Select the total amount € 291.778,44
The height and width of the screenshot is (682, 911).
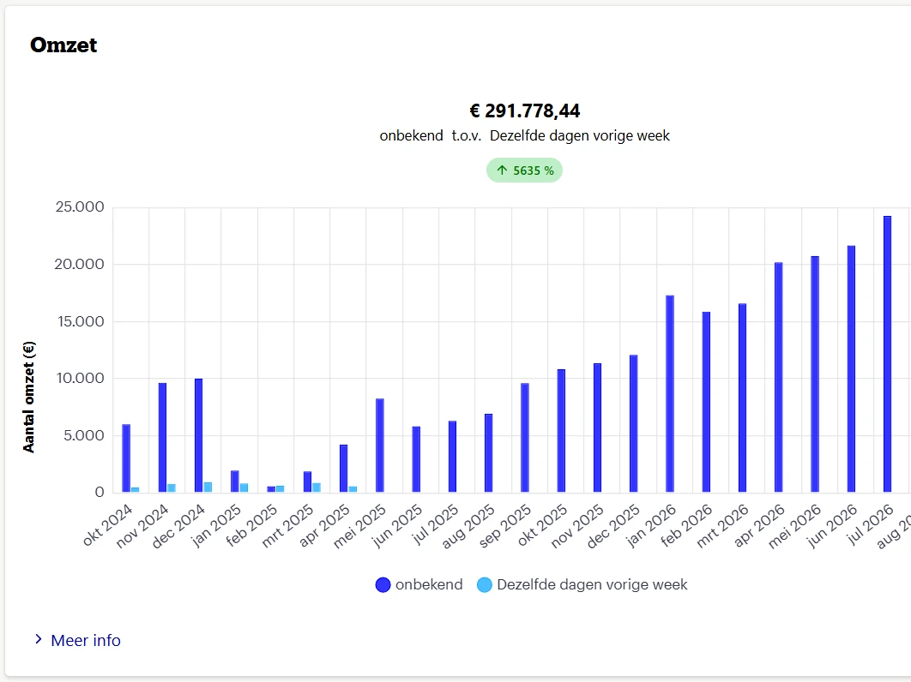click(525, 111)
